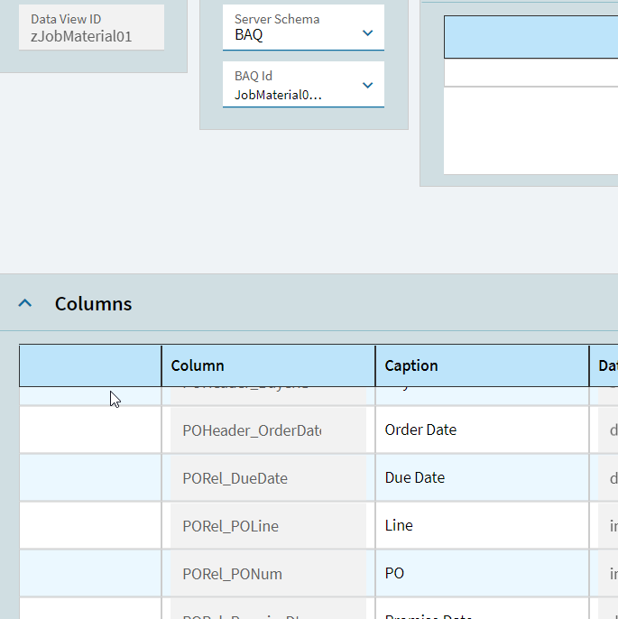Screen dimensions: 618x619
Task: Select the PORel_POLine column cell
Action: pyautogui.click(x=268, y=526)
